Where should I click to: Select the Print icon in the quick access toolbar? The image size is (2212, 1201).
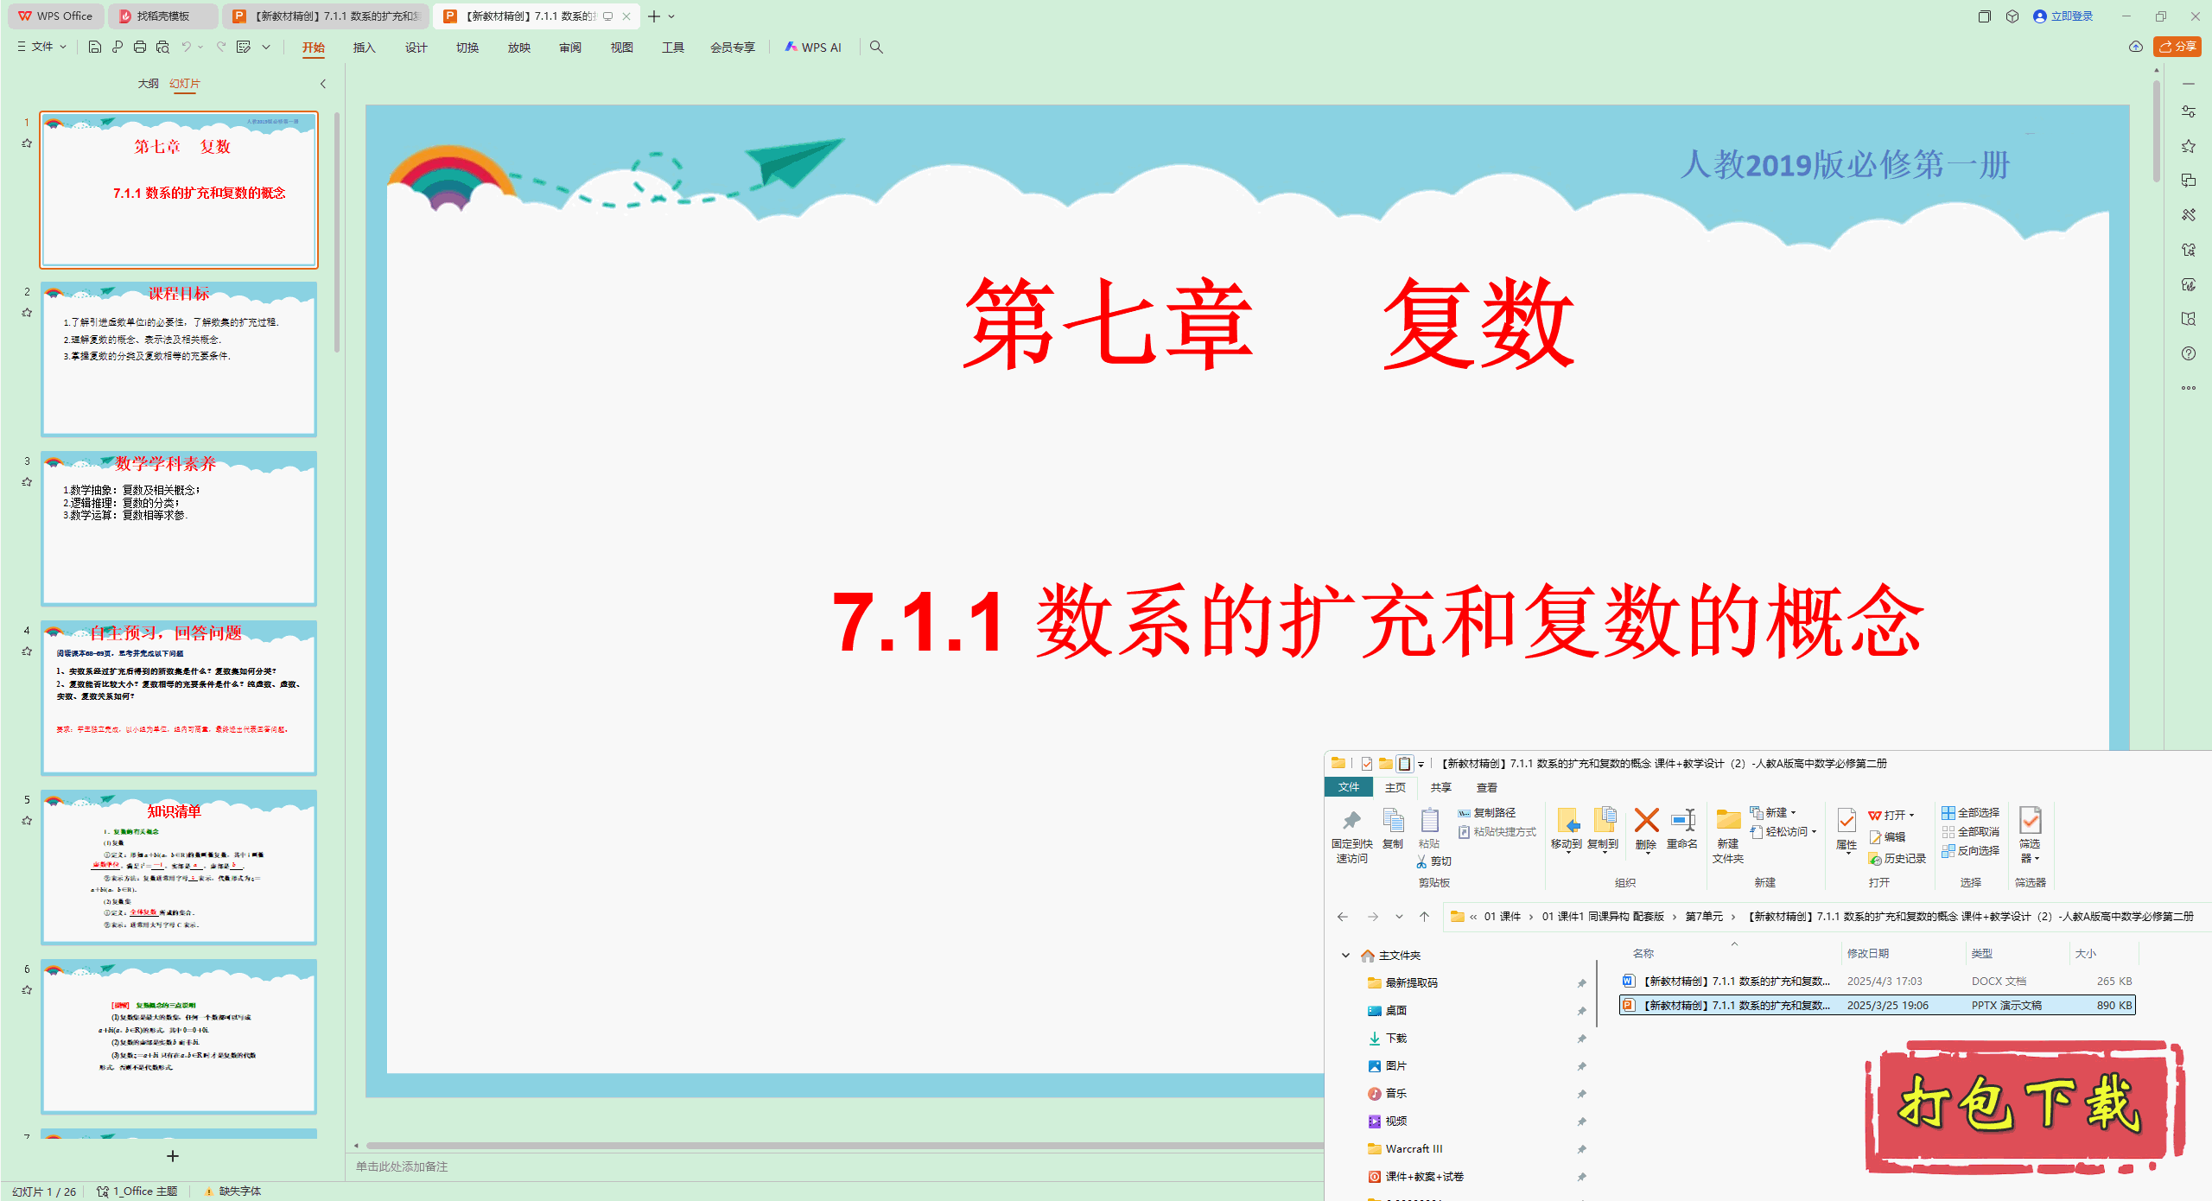tap(139, 48)
